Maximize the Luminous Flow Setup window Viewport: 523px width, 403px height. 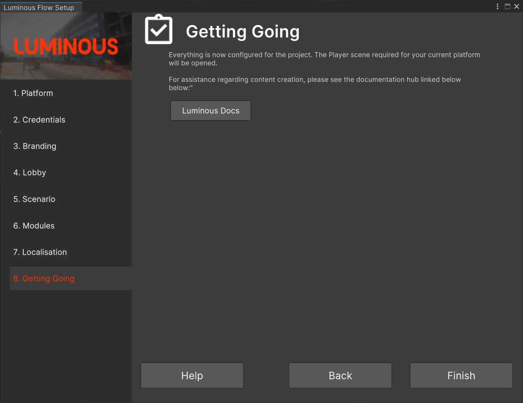pyautogui.click(x=508, y=6)
